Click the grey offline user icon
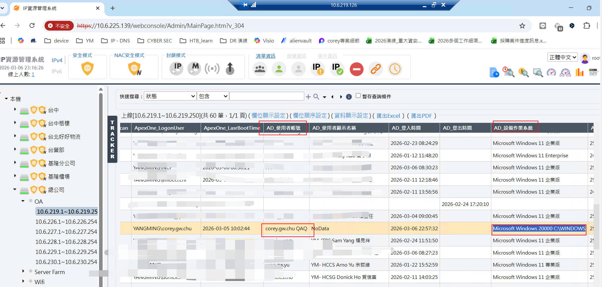 (x=298, y=69)
